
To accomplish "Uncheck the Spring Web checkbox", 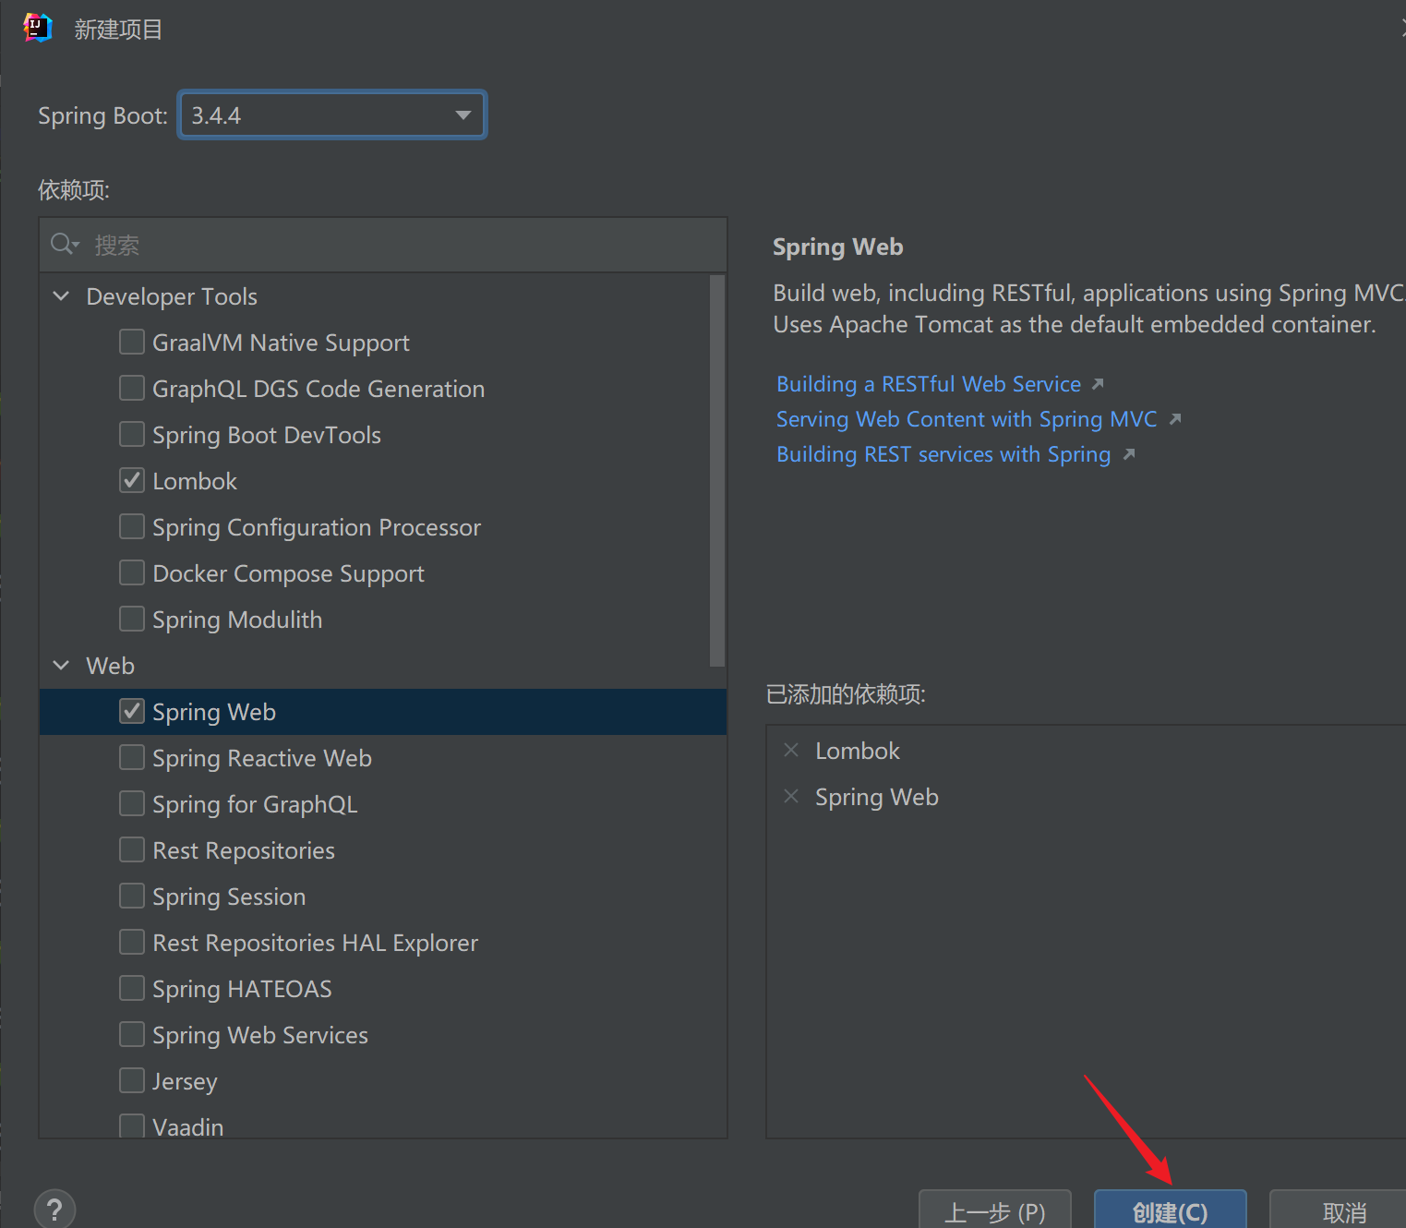I will point(132,711).
